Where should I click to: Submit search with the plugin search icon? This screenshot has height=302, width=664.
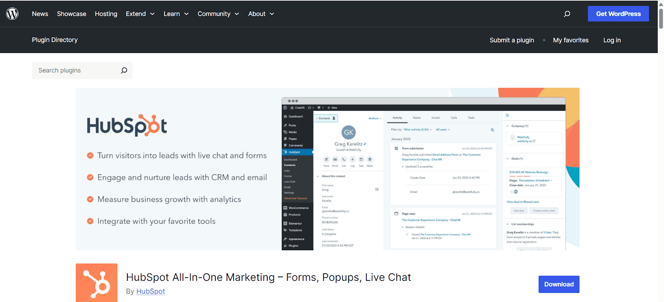click(x=124, y=70)
